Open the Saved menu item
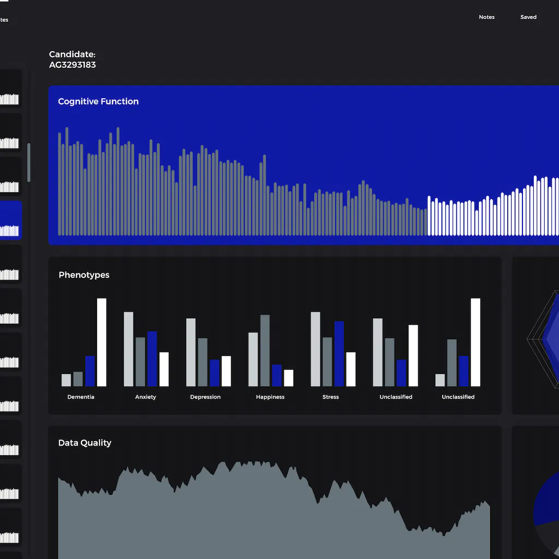 point(528,17)
